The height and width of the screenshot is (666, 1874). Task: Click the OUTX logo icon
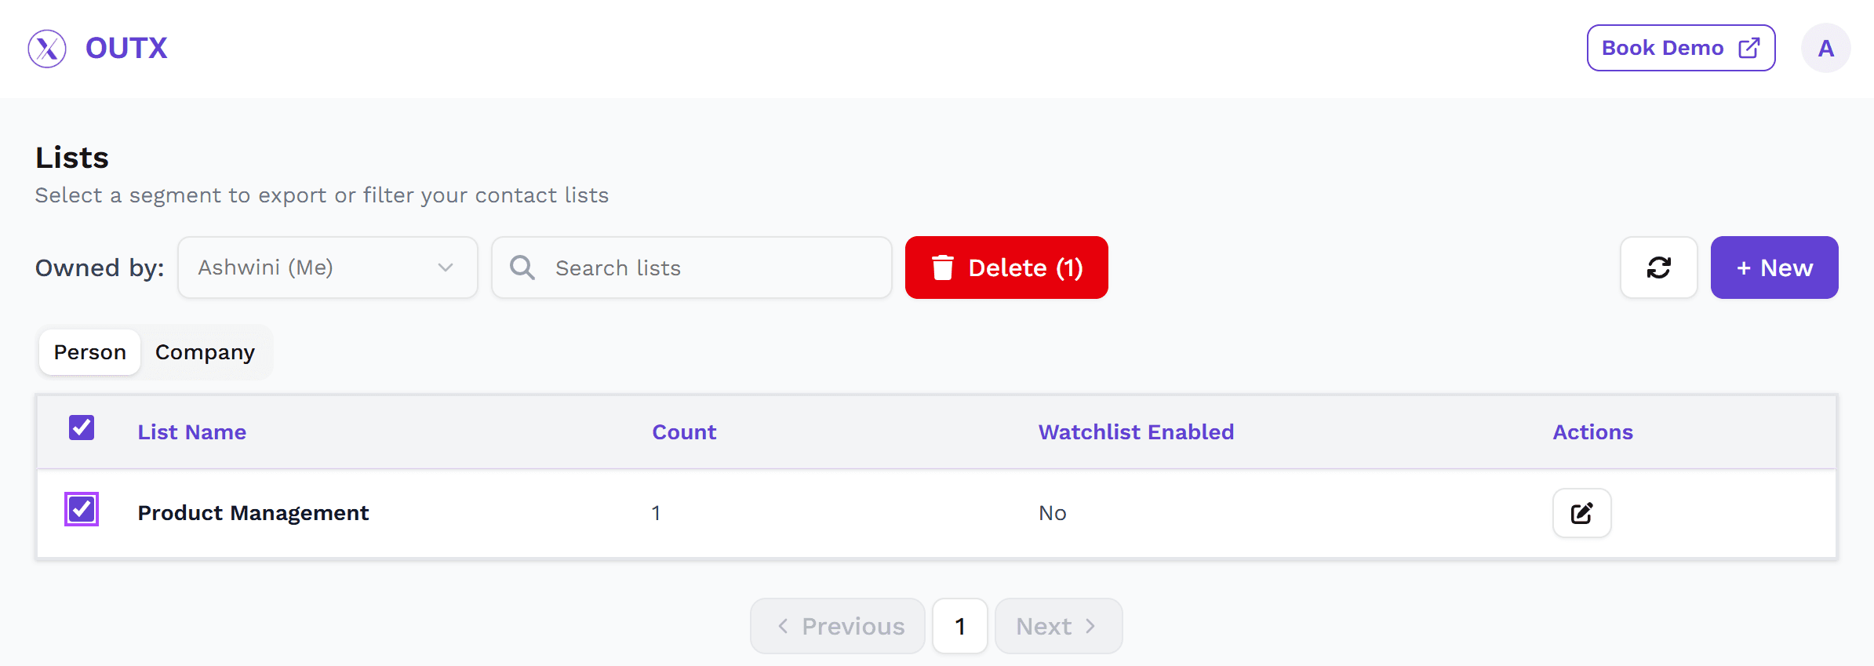[x=47, y=49]
